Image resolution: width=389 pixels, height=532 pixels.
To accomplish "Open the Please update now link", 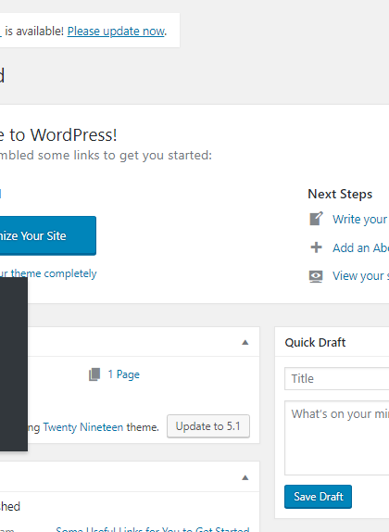I will click(117, 32).
